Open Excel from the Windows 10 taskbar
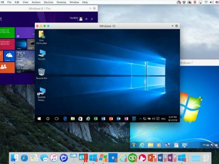Screen dimensions: 219x164 click(96, 119)
